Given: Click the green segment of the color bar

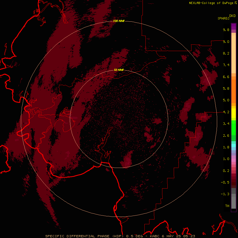Looking at the screenshot, I should pyautogui.click(x=234, y=127).
